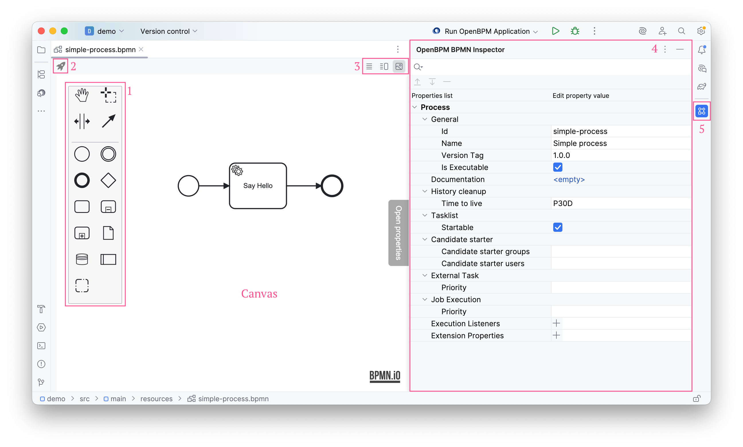The height and width of the screenshot is (447, 743).
Task: Open the Problems tool window
Action: [41, 364]
